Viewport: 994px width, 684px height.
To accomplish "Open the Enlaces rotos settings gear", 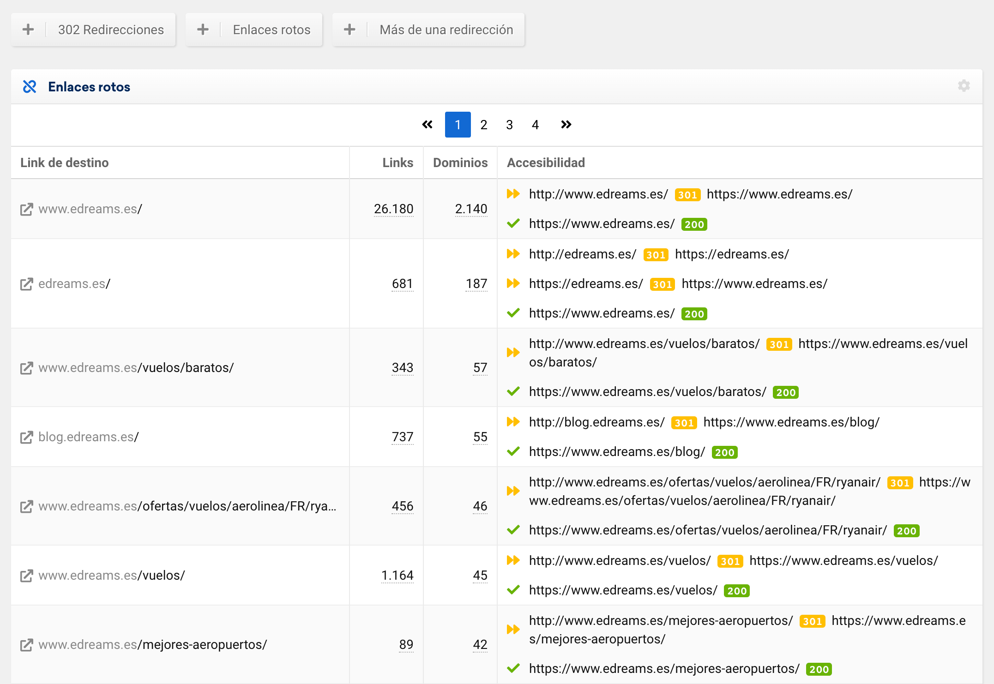I will (x=964, y=86).
